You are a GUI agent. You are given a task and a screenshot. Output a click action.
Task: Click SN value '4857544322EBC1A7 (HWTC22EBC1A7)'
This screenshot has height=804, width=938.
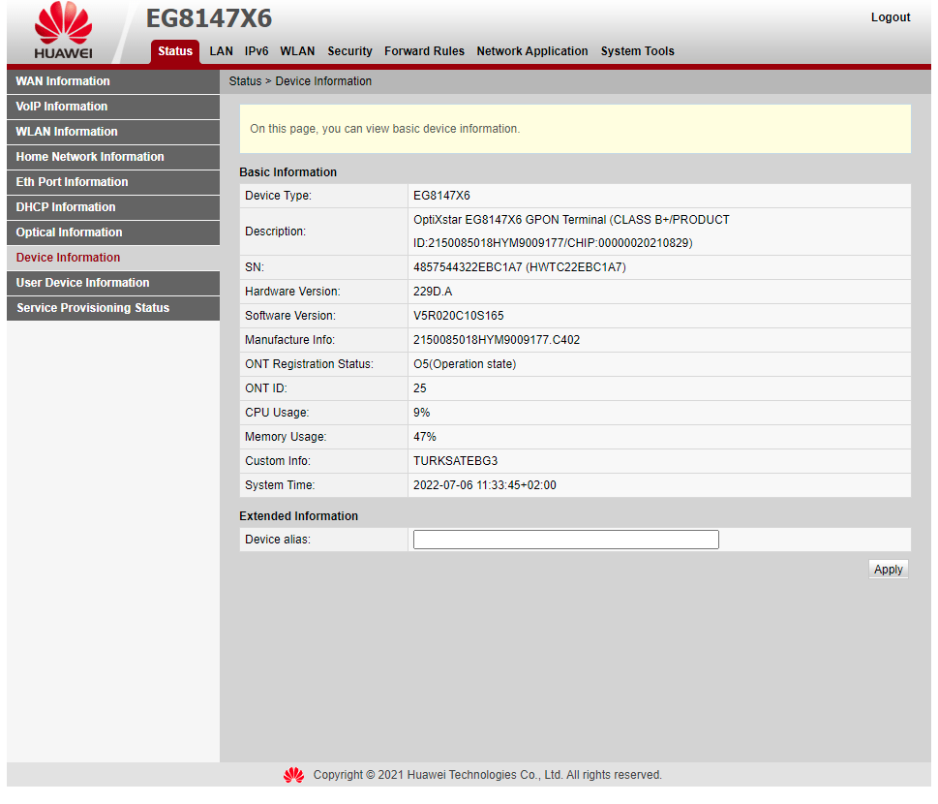click(519, 267)
